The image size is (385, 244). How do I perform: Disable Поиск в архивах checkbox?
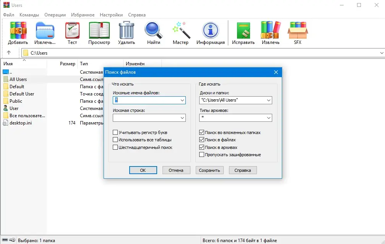click(x=202, y=147)
